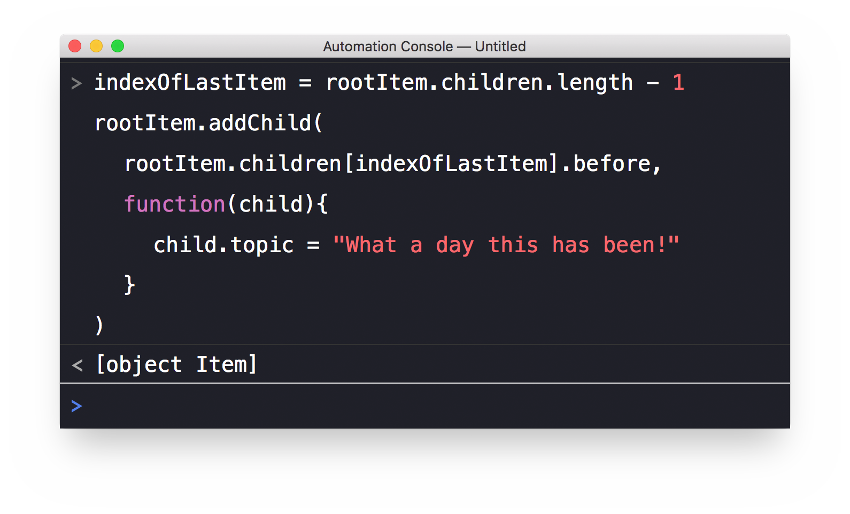Click the "(child)" function parameter
This screenshot has height=514, width=850.
pos(271,204)
